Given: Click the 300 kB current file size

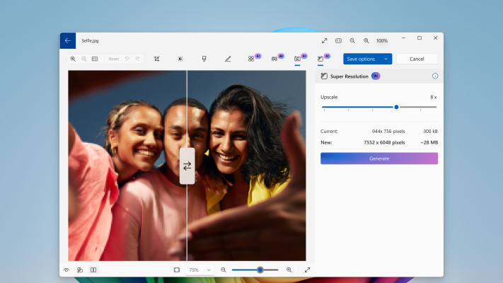Looking at the screenshot, I should point(431,131).
